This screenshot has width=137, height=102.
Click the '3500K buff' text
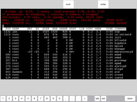(114, 20)
